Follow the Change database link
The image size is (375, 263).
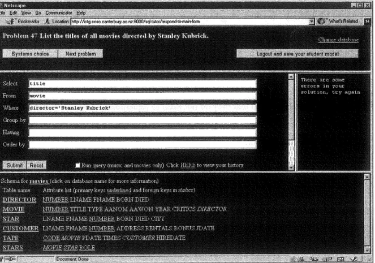pyautogui.click(x=338, y=40)
